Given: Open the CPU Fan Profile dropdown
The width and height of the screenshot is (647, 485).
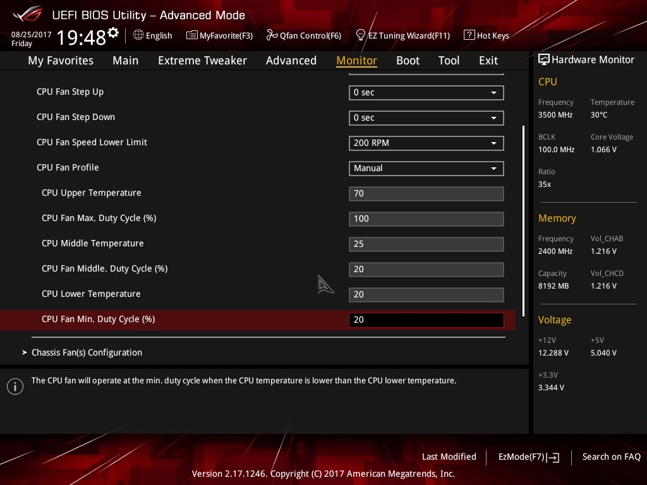Looking at the screenshot, I should click(x=426, y=168).
